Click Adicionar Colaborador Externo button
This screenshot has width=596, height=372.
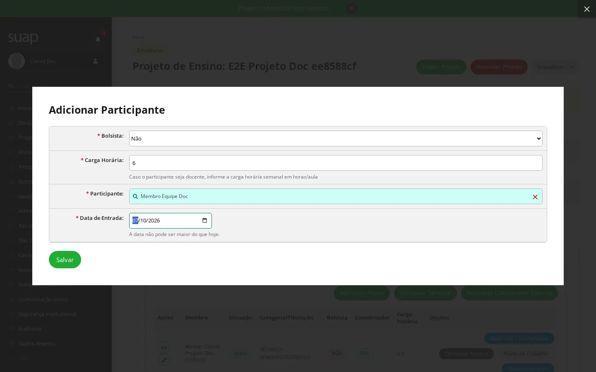pos(509,293)
